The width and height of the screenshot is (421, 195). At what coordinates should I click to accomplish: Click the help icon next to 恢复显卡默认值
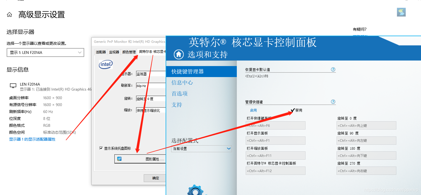(x=333, y=70)
